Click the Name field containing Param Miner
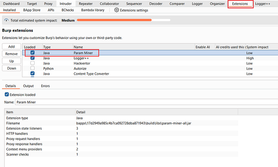This screenshot has width=278, height=167. coord(147,102)
